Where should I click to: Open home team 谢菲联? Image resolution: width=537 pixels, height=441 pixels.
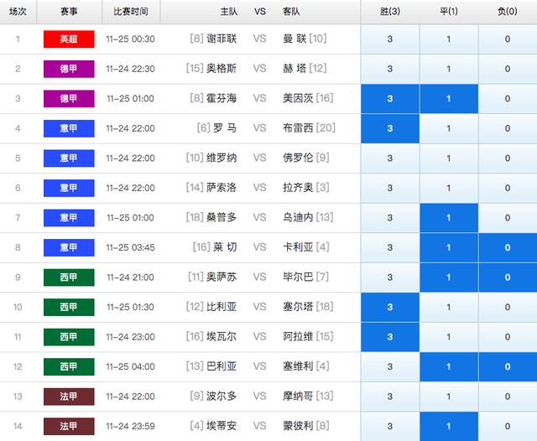tap(222, 39)
